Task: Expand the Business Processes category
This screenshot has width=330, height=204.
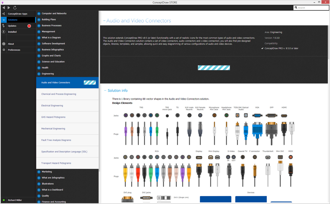Action: 39,25
